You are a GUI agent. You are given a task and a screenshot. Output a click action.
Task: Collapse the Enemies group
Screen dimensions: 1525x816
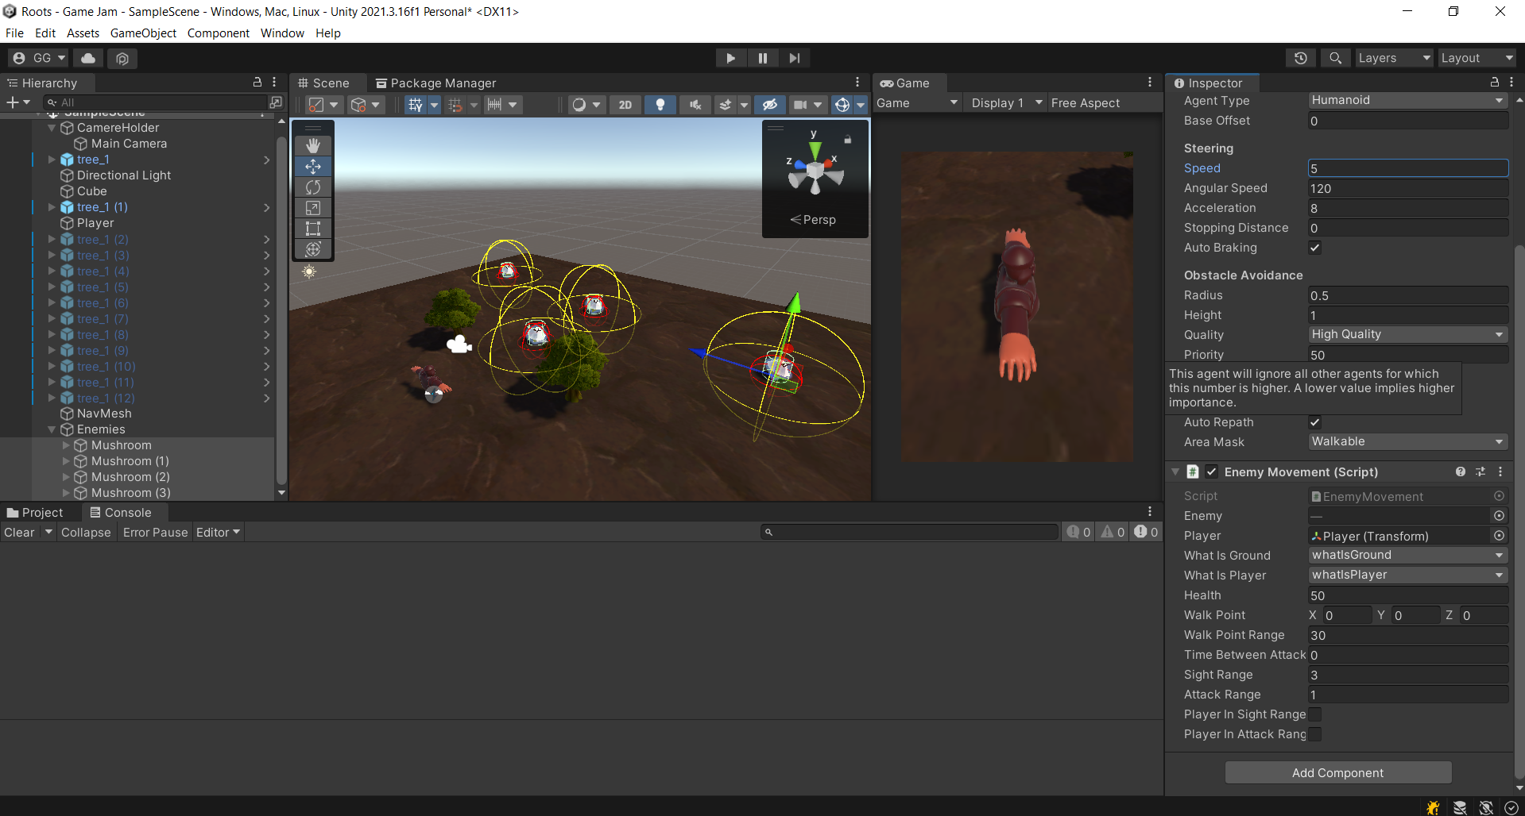click(x=52, y=429)
